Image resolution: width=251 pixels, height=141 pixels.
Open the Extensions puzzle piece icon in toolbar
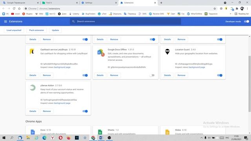click(237, 9)
